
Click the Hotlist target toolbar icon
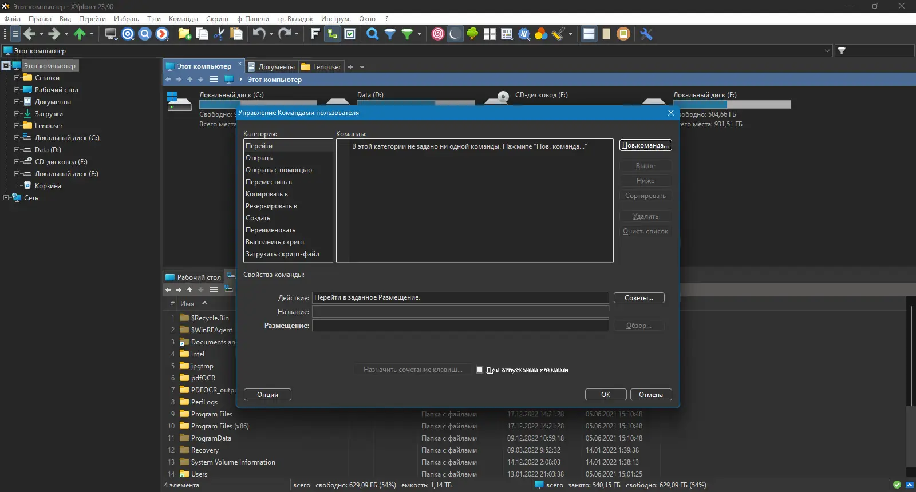(128, 34)
